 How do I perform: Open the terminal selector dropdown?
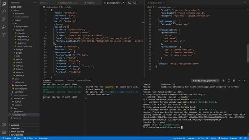click(205, 81)
